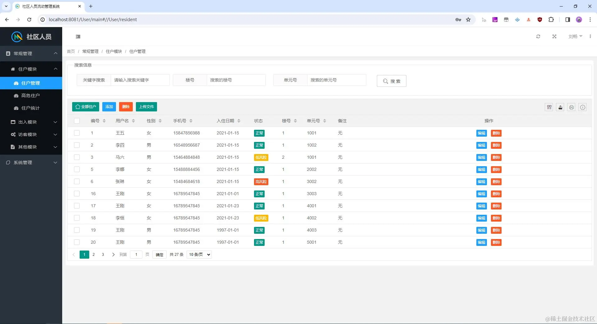Open the browser extensions puzzle icon
This screenshot has height=324, width=597.
[551, 20]
